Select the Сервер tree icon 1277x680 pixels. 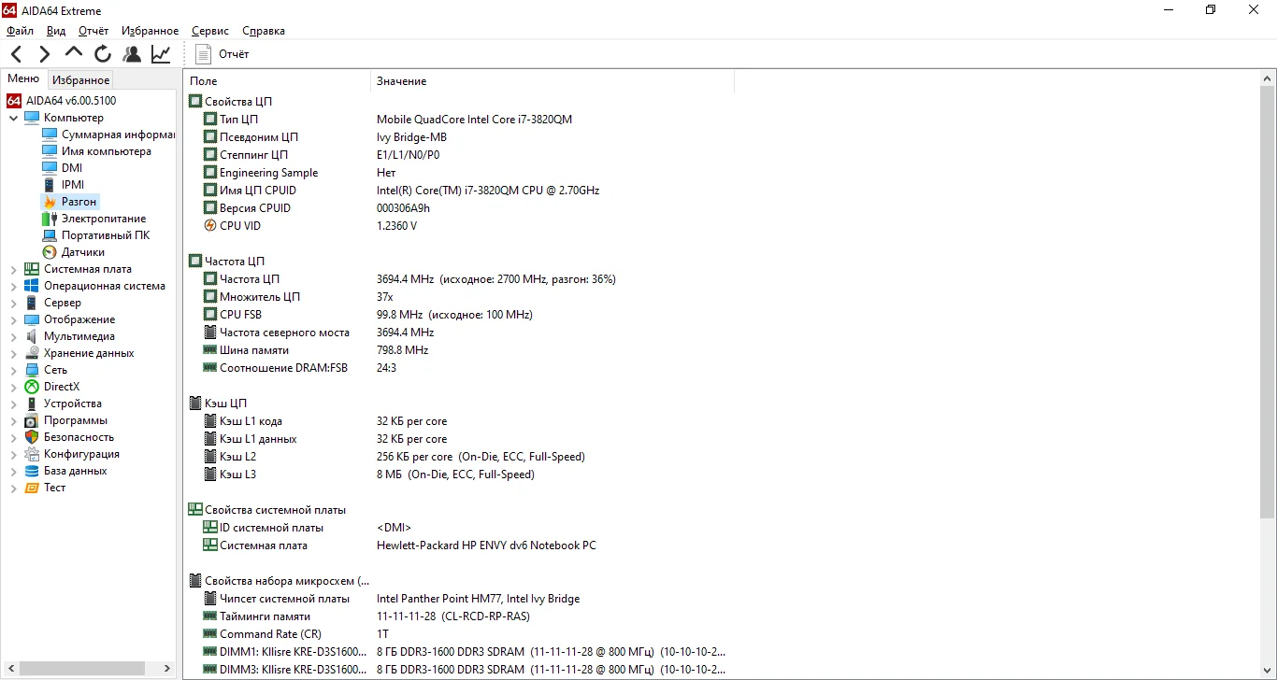(32, 303)
